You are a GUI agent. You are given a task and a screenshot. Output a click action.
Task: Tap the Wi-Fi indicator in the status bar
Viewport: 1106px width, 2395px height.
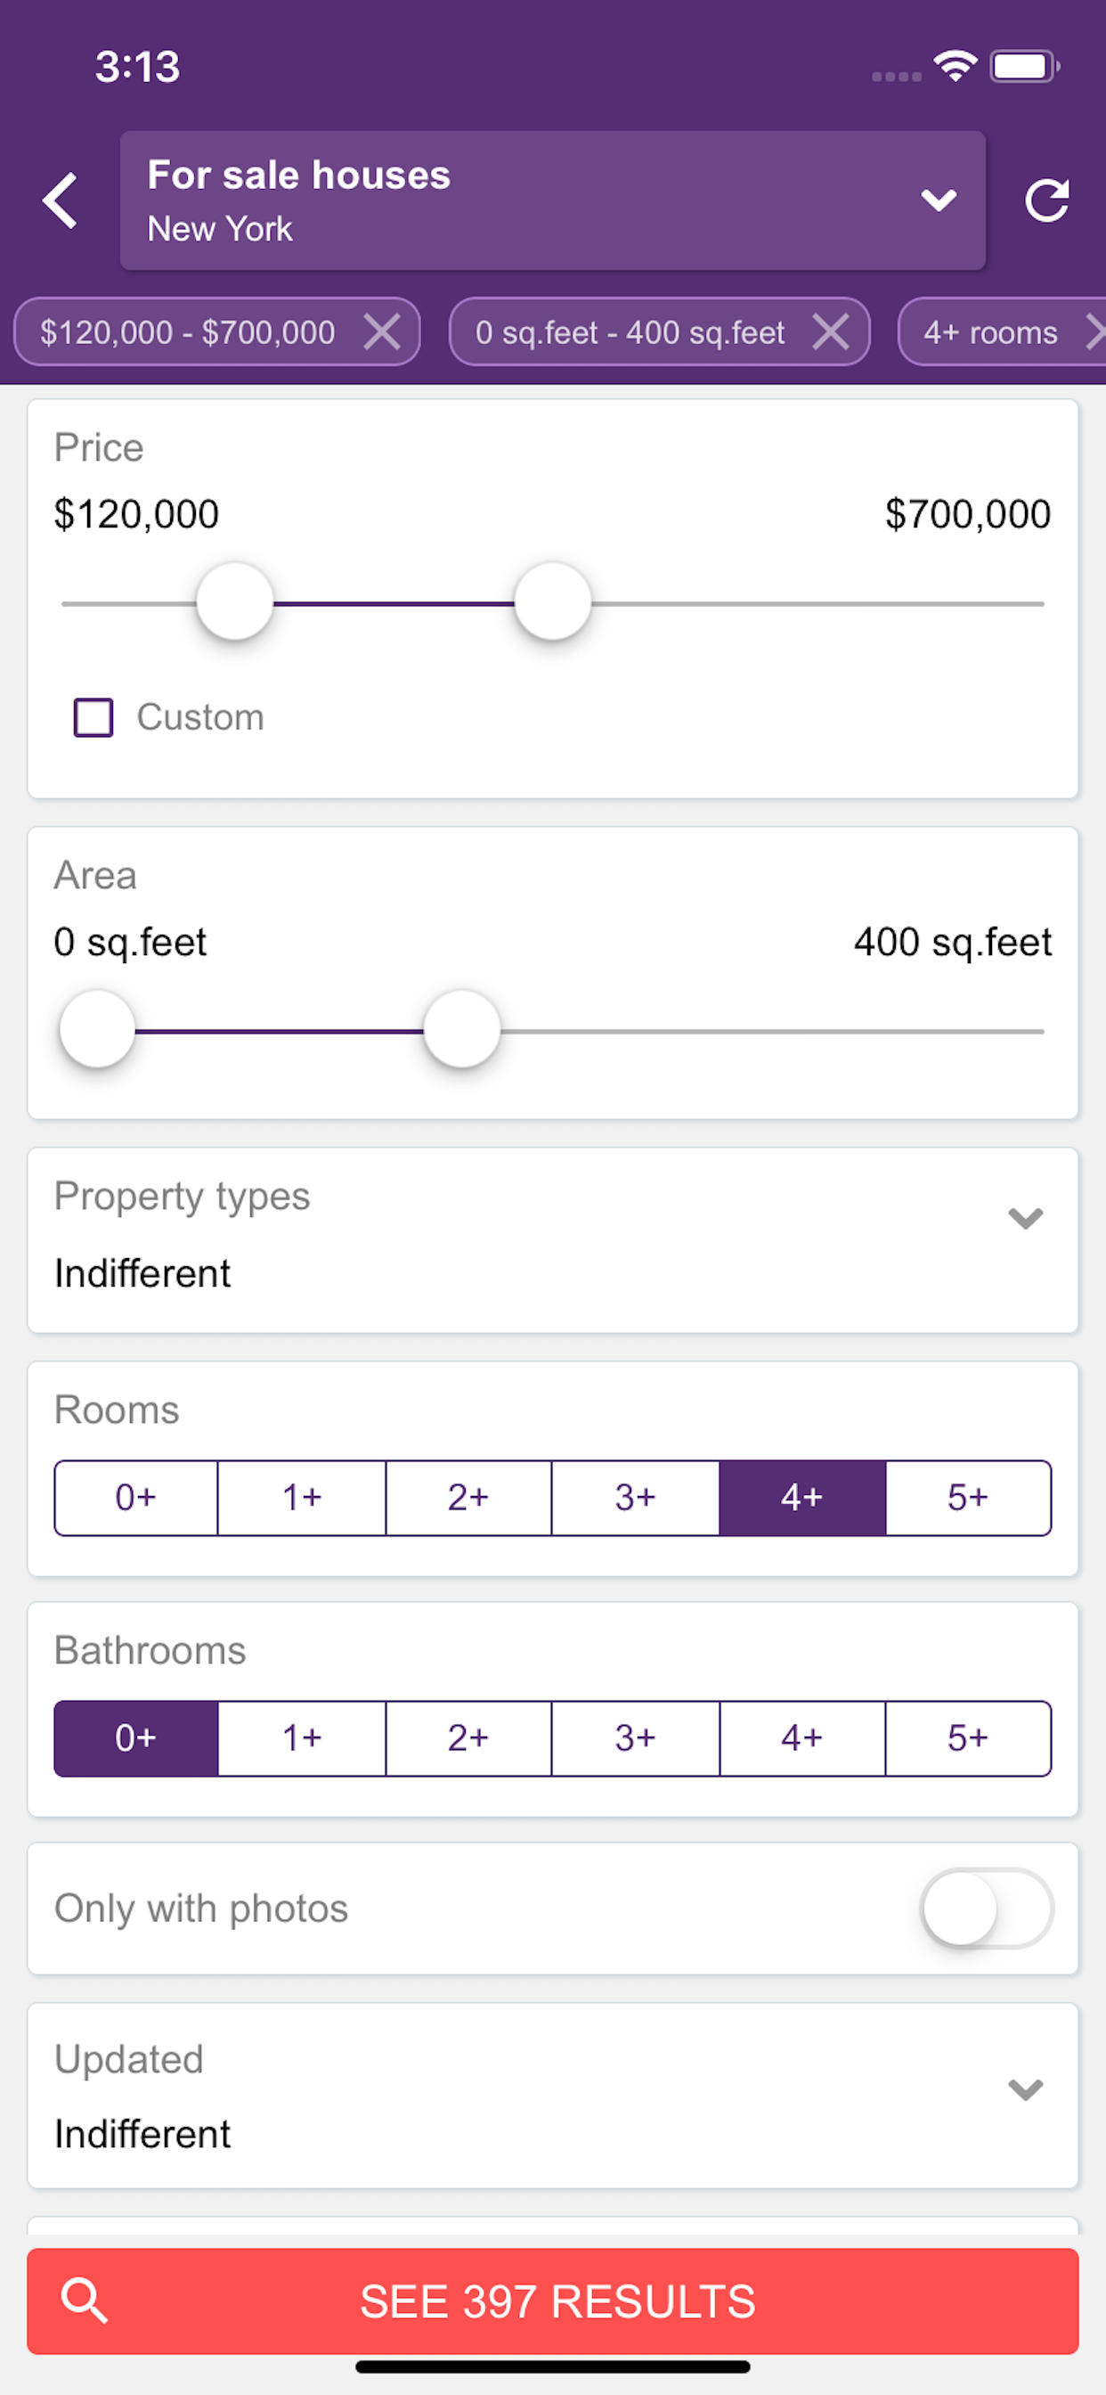954,63
